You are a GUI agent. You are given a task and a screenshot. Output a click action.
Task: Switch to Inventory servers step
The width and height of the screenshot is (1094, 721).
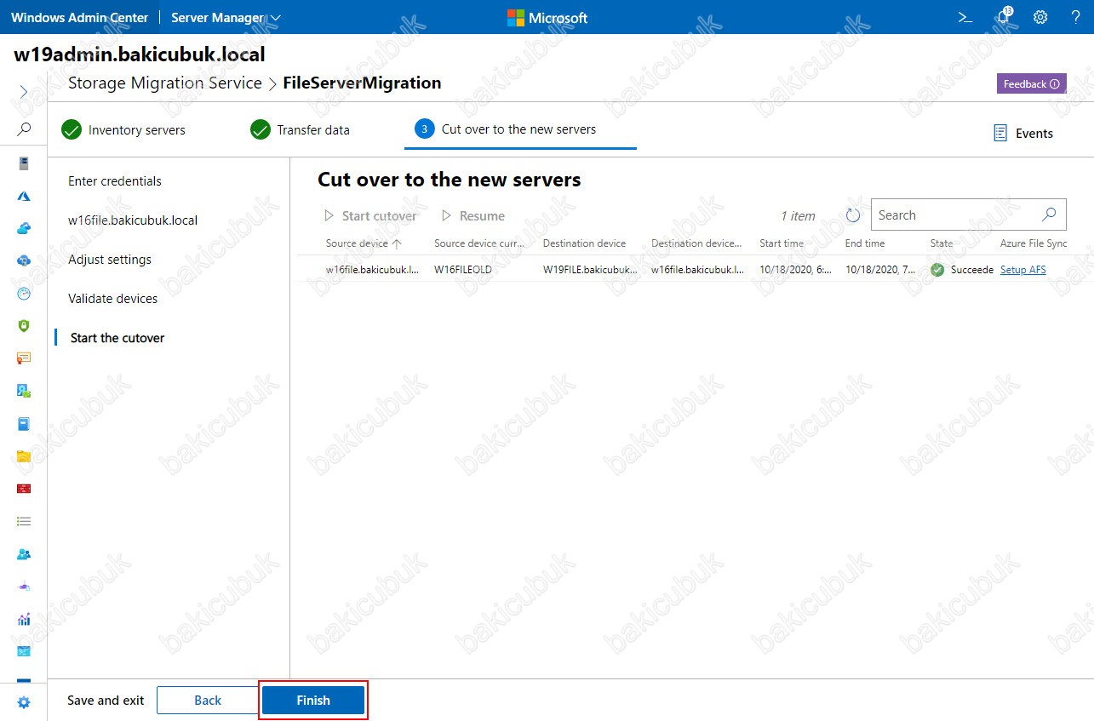coord(123,130)
